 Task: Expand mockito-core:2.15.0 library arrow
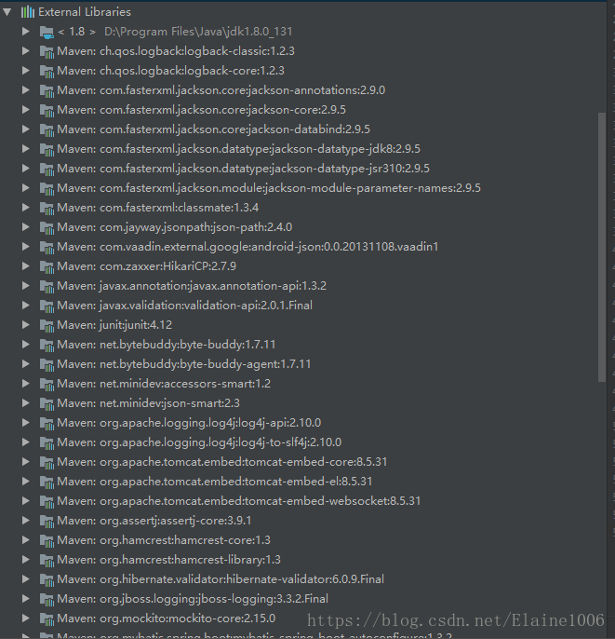pyautogui.click(x=26, y=619)
